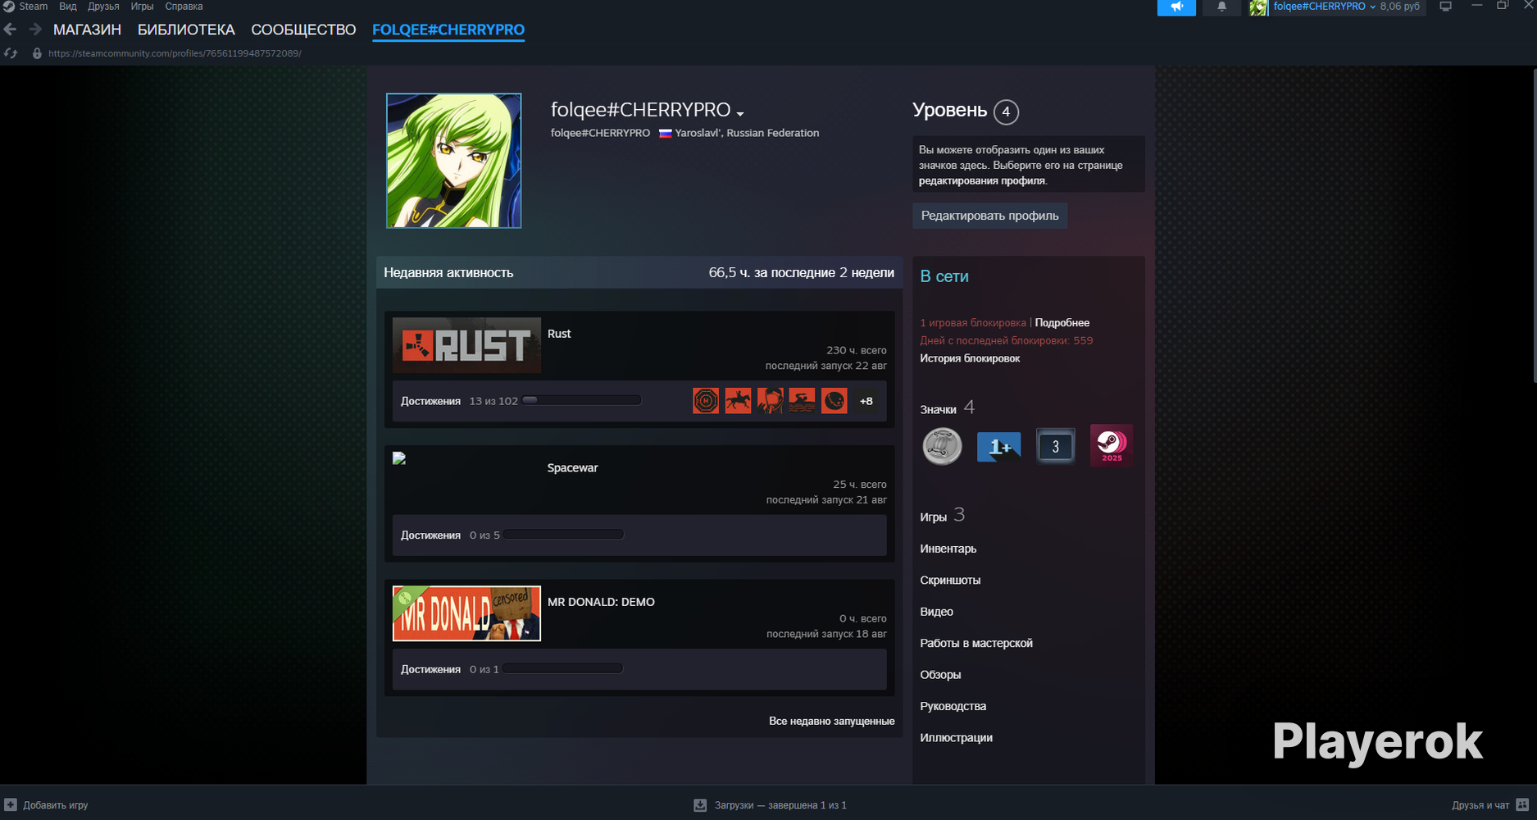Click the masked figure Rust achievement icon
Screen dimensions: 1537x820
coord(770,401)
